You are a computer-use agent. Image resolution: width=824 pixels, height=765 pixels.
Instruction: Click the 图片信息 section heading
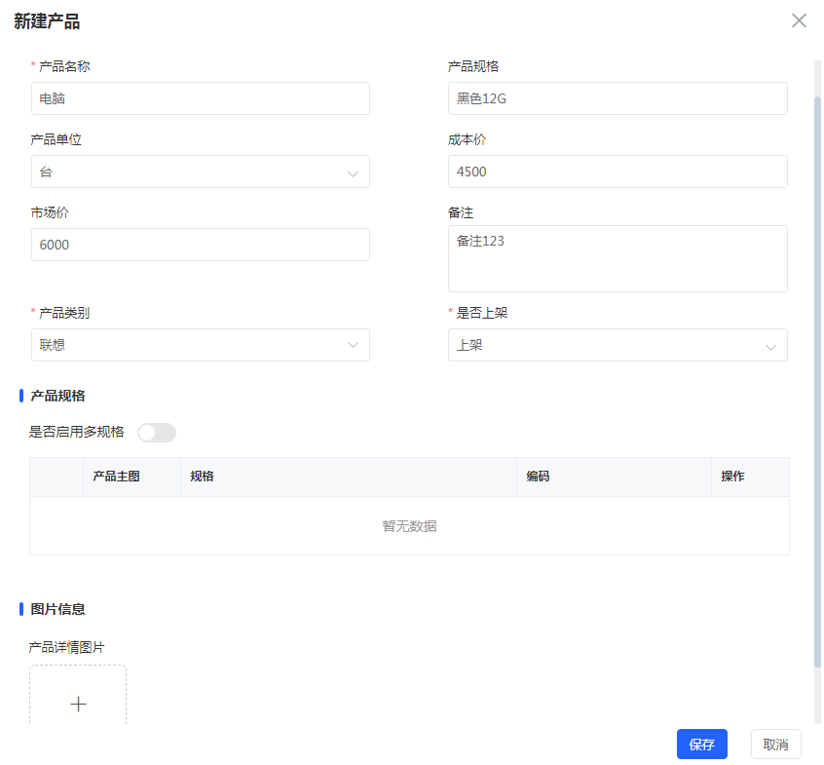point(57,609)
